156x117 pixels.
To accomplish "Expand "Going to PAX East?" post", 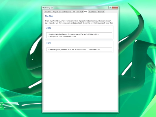I will click(62, 36).
